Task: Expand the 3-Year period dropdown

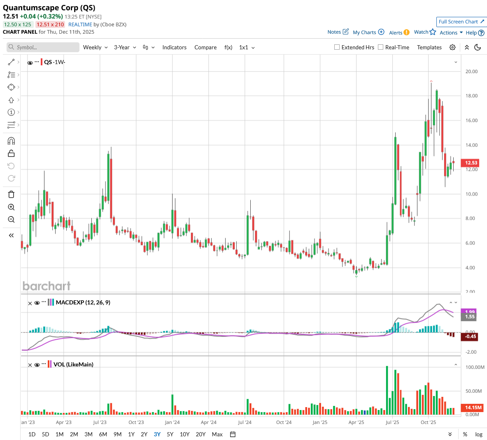Action: coord(125,47)
